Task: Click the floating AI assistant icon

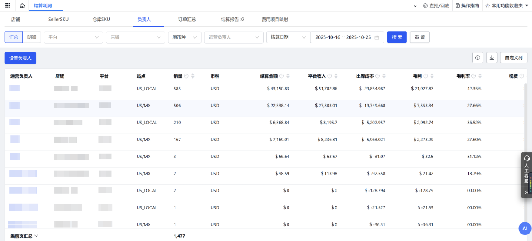Action: click(x=524, y=228)
